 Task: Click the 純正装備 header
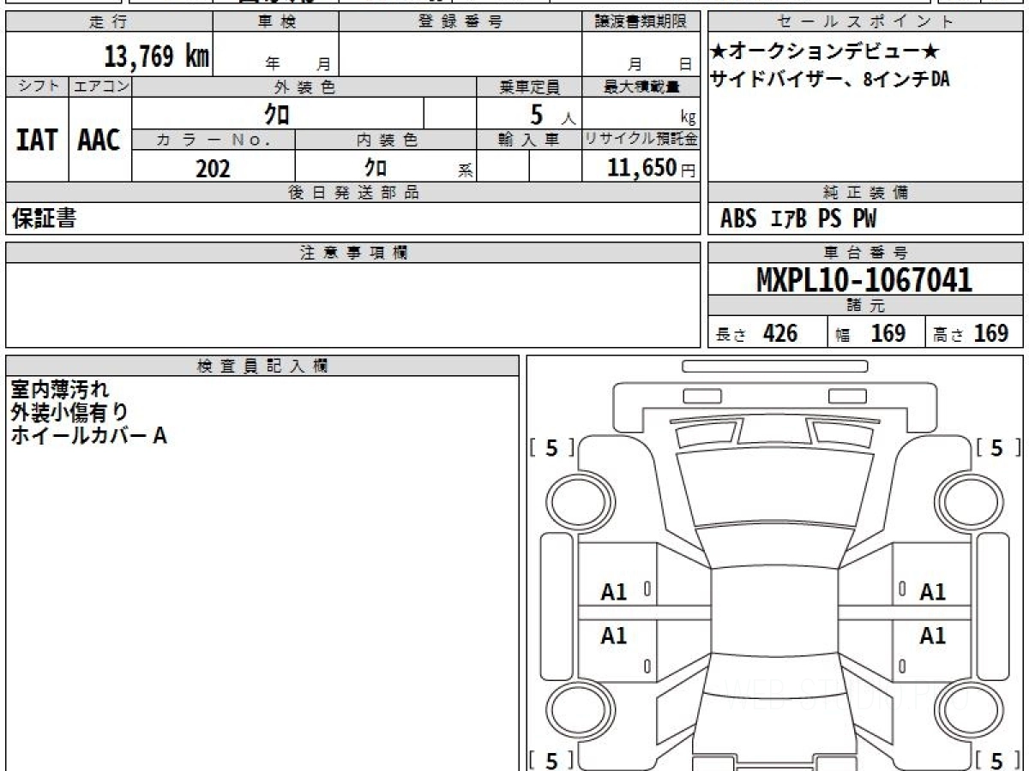(x=866, y=193)
